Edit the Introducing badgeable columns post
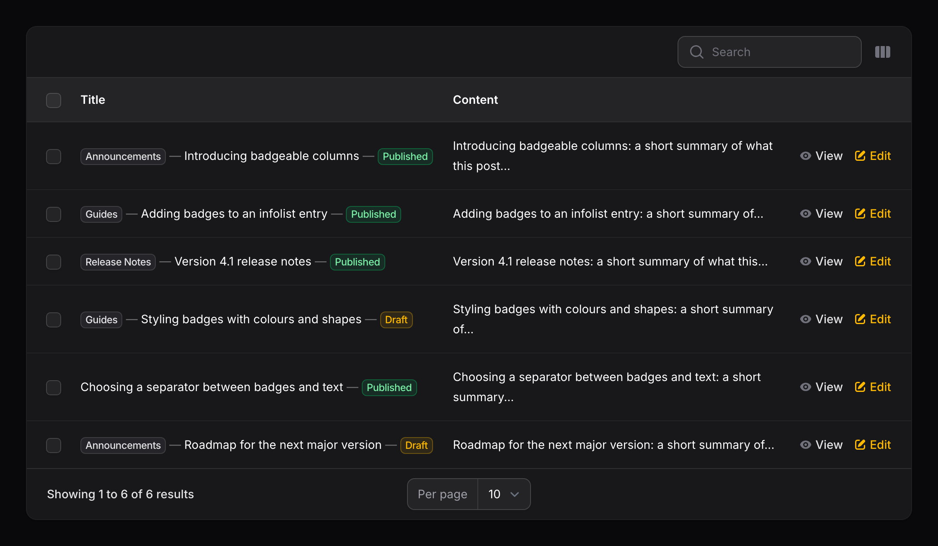Viewport: 938px width, 546px height. [x=873, y=156]
